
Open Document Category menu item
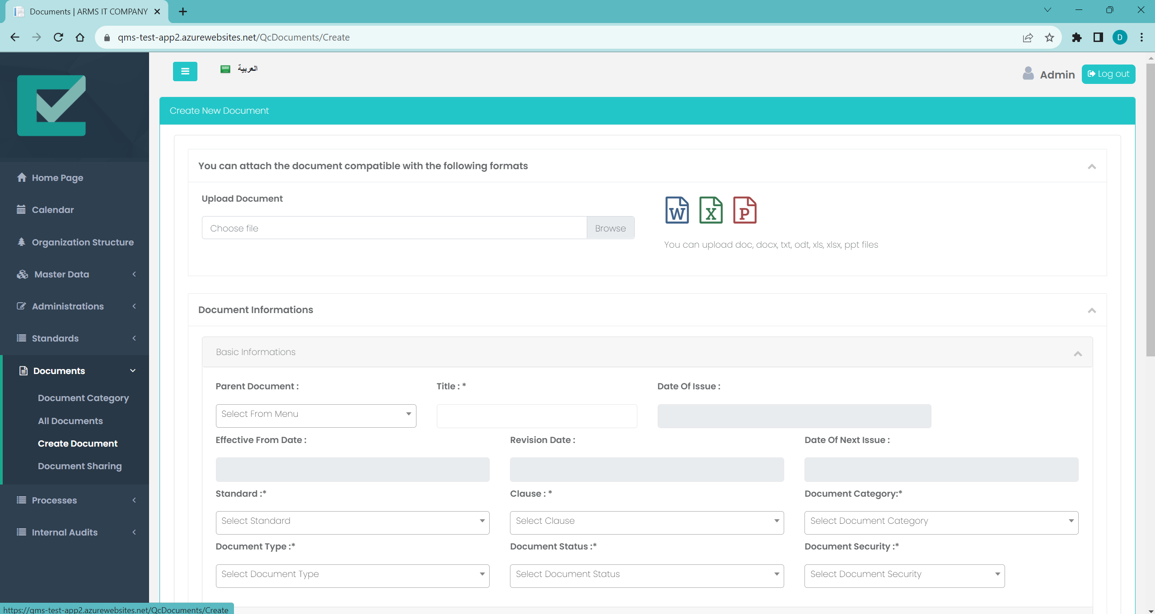pyautogui.click(x=83, y=398)
